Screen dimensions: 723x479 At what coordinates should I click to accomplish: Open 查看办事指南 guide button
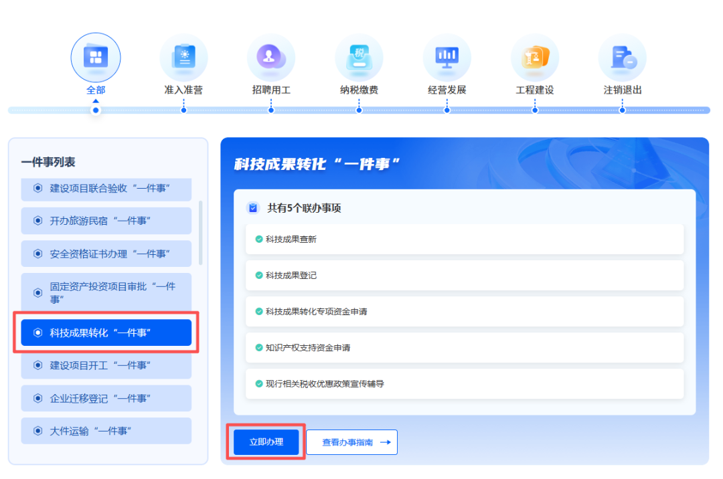click(352, 442)
